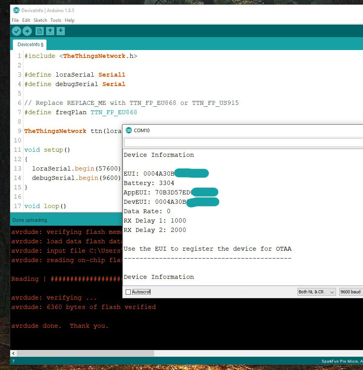Click the Arduino logo in COM10 window
Screen dimensions: 363x370
tap(129, 130)
